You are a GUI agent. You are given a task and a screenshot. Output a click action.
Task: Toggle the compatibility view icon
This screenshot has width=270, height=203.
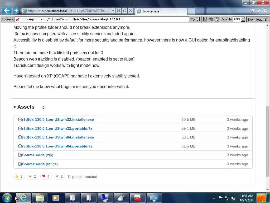(118, 11)
